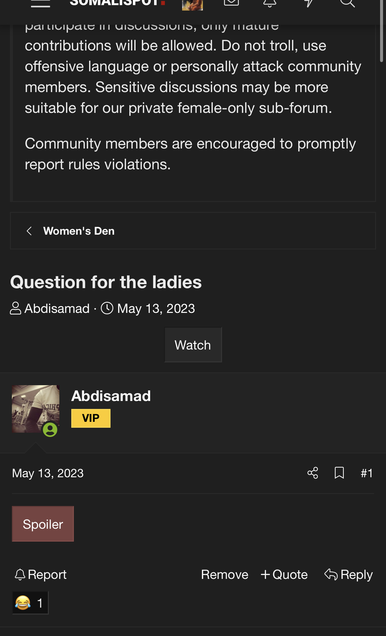The width and height of the screenshot is (386, 636).
Task: Click the share icon on post #1
Action: [x=313, y=473]
